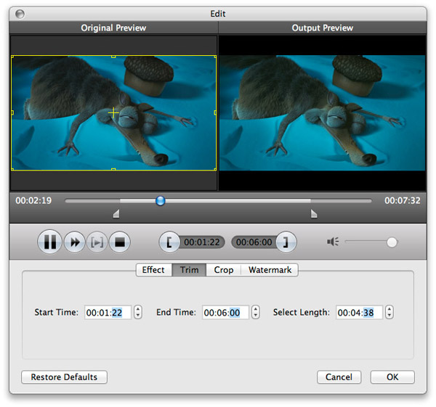Click the 00:06:00 trim end time display

pyautogui.click(x=254, y=242)
